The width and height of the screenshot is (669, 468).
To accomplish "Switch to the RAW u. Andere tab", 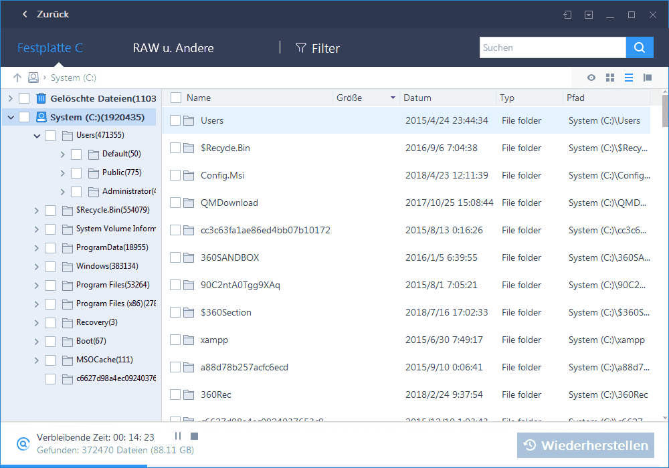I will pos(174,47).
